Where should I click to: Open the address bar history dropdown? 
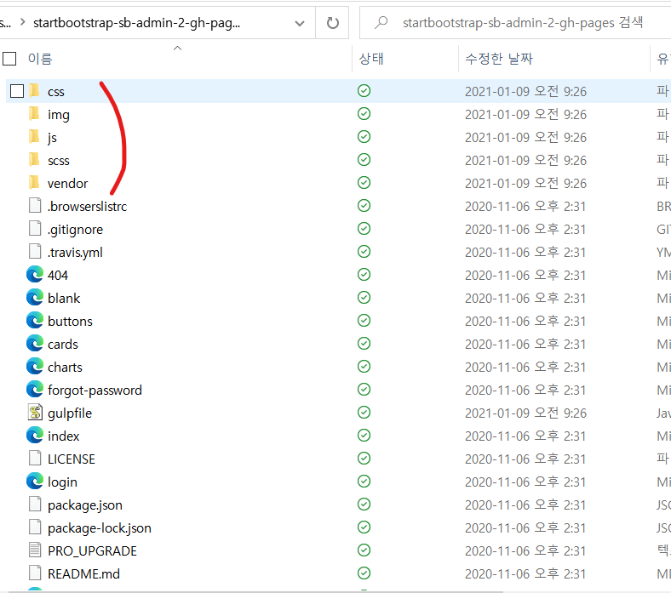(x=300, y=23)
